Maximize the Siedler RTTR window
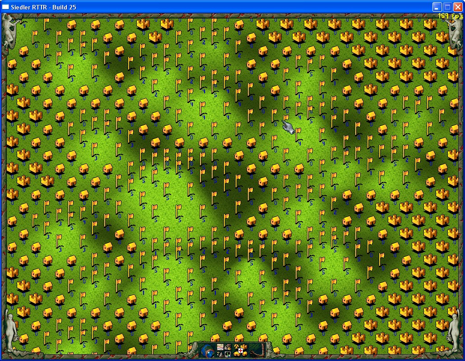The image size is (465, 361). click(x=447, y=7)
